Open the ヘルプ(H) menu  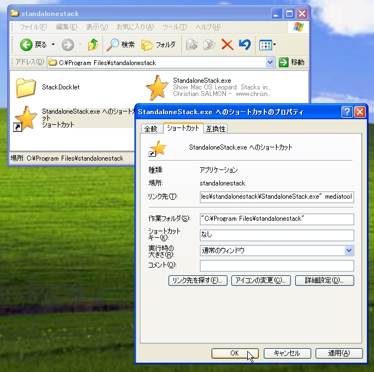(208, 27)
